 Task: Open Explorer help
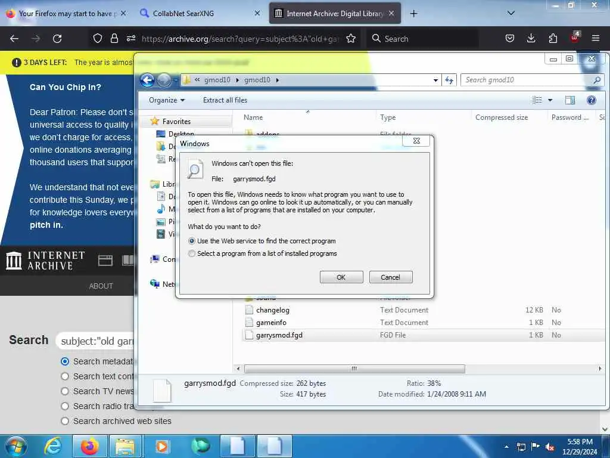coord(592,100)
